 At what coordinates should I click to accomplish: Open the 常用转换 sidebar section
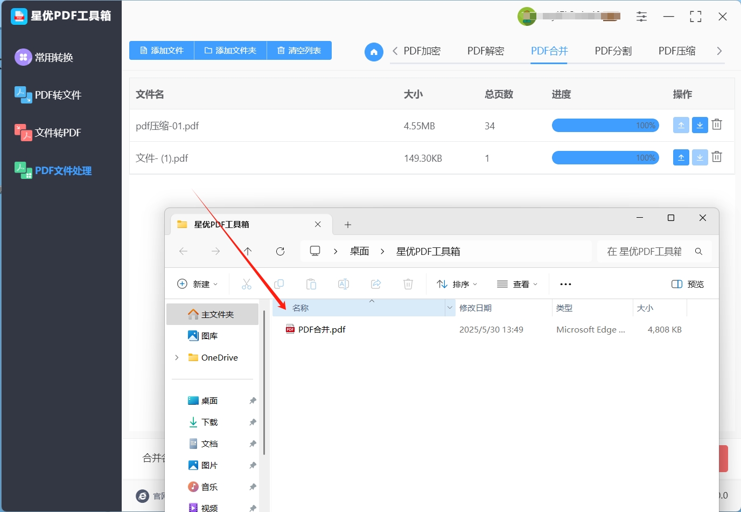click(44, 57)
